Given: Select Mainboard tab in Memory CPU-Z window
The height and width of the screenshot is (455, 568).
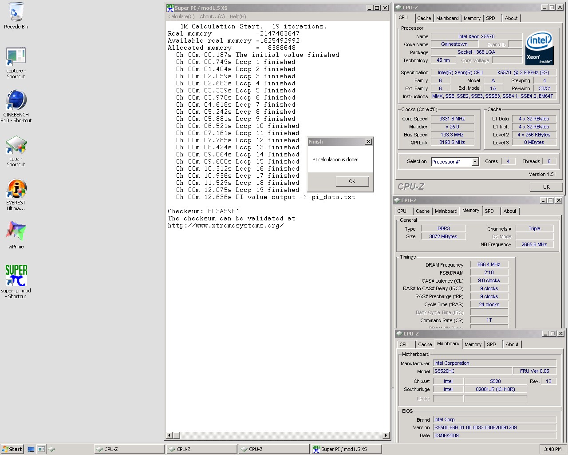Looking at the screenshot, I should click(446, 211).
